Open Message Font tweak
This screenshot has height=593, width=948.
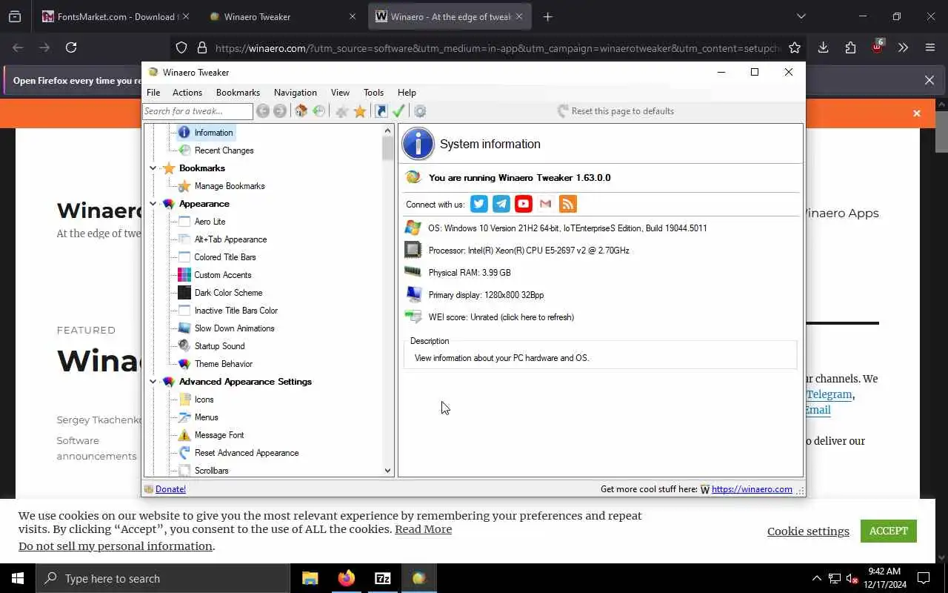click(212, 435)
